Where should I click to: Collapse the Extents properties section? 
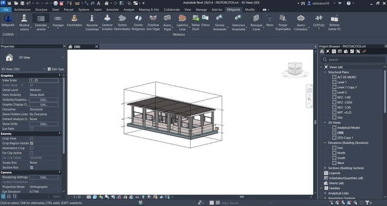[60, 133]
